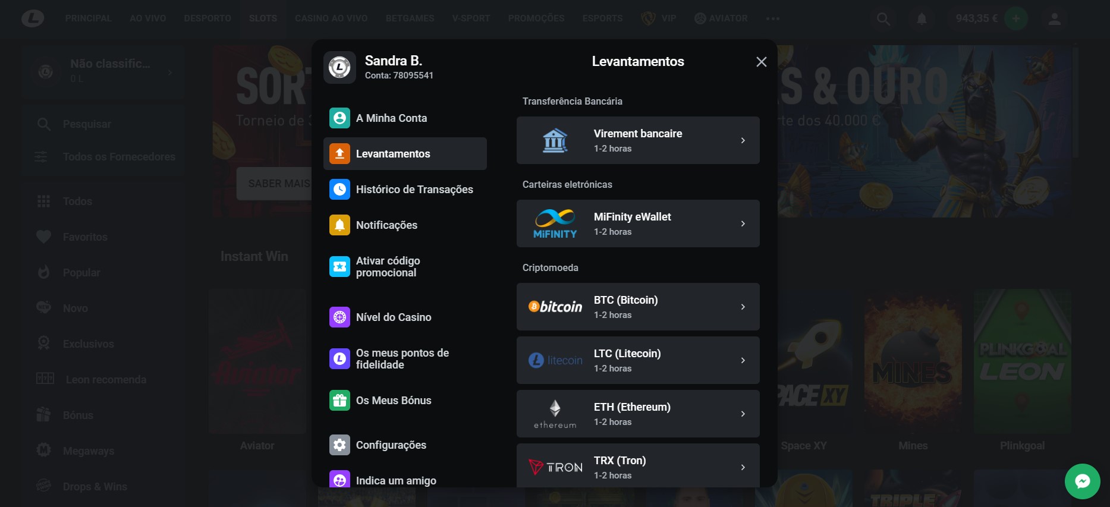
Task: Click the loyalty points icon
Action: (339, 358)
